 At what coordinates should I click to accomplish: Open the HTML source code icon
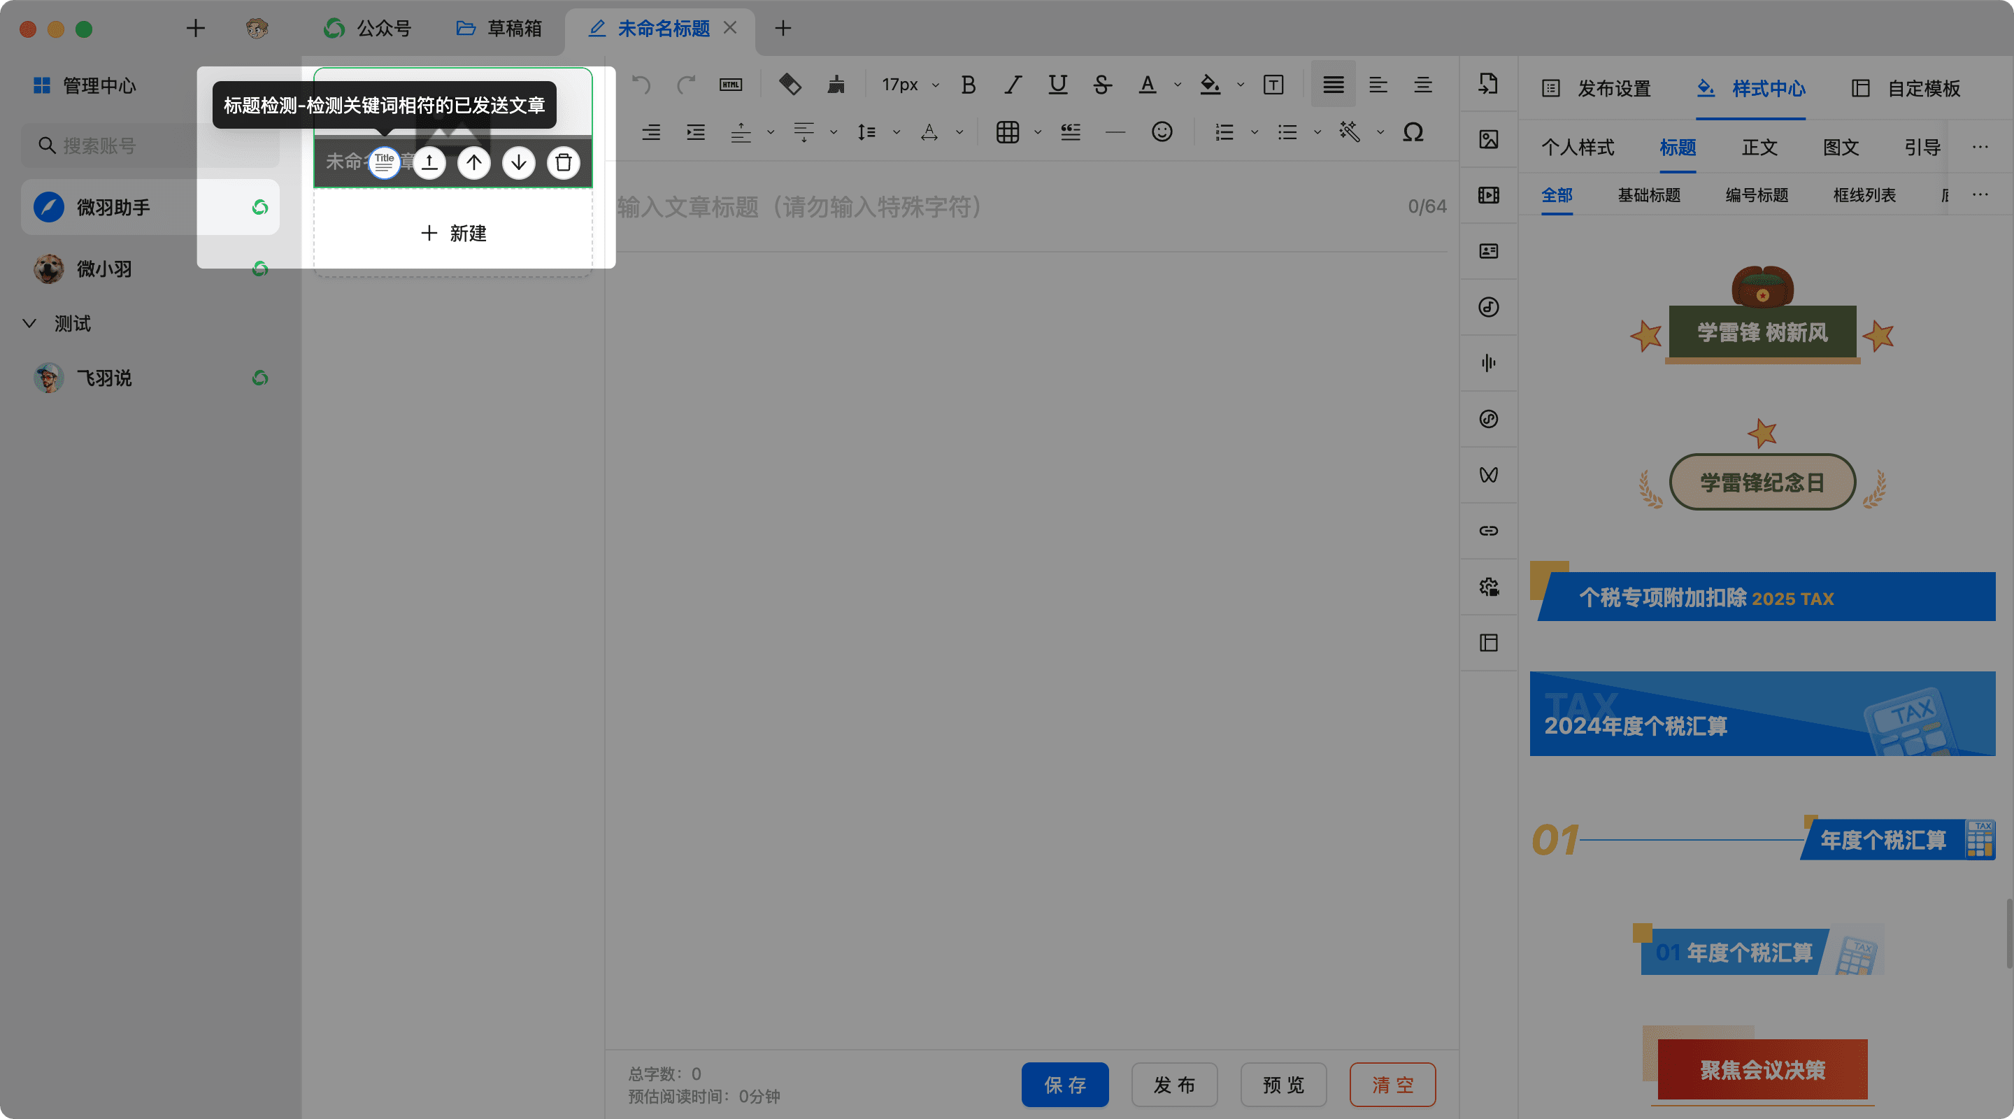point(730,85)
